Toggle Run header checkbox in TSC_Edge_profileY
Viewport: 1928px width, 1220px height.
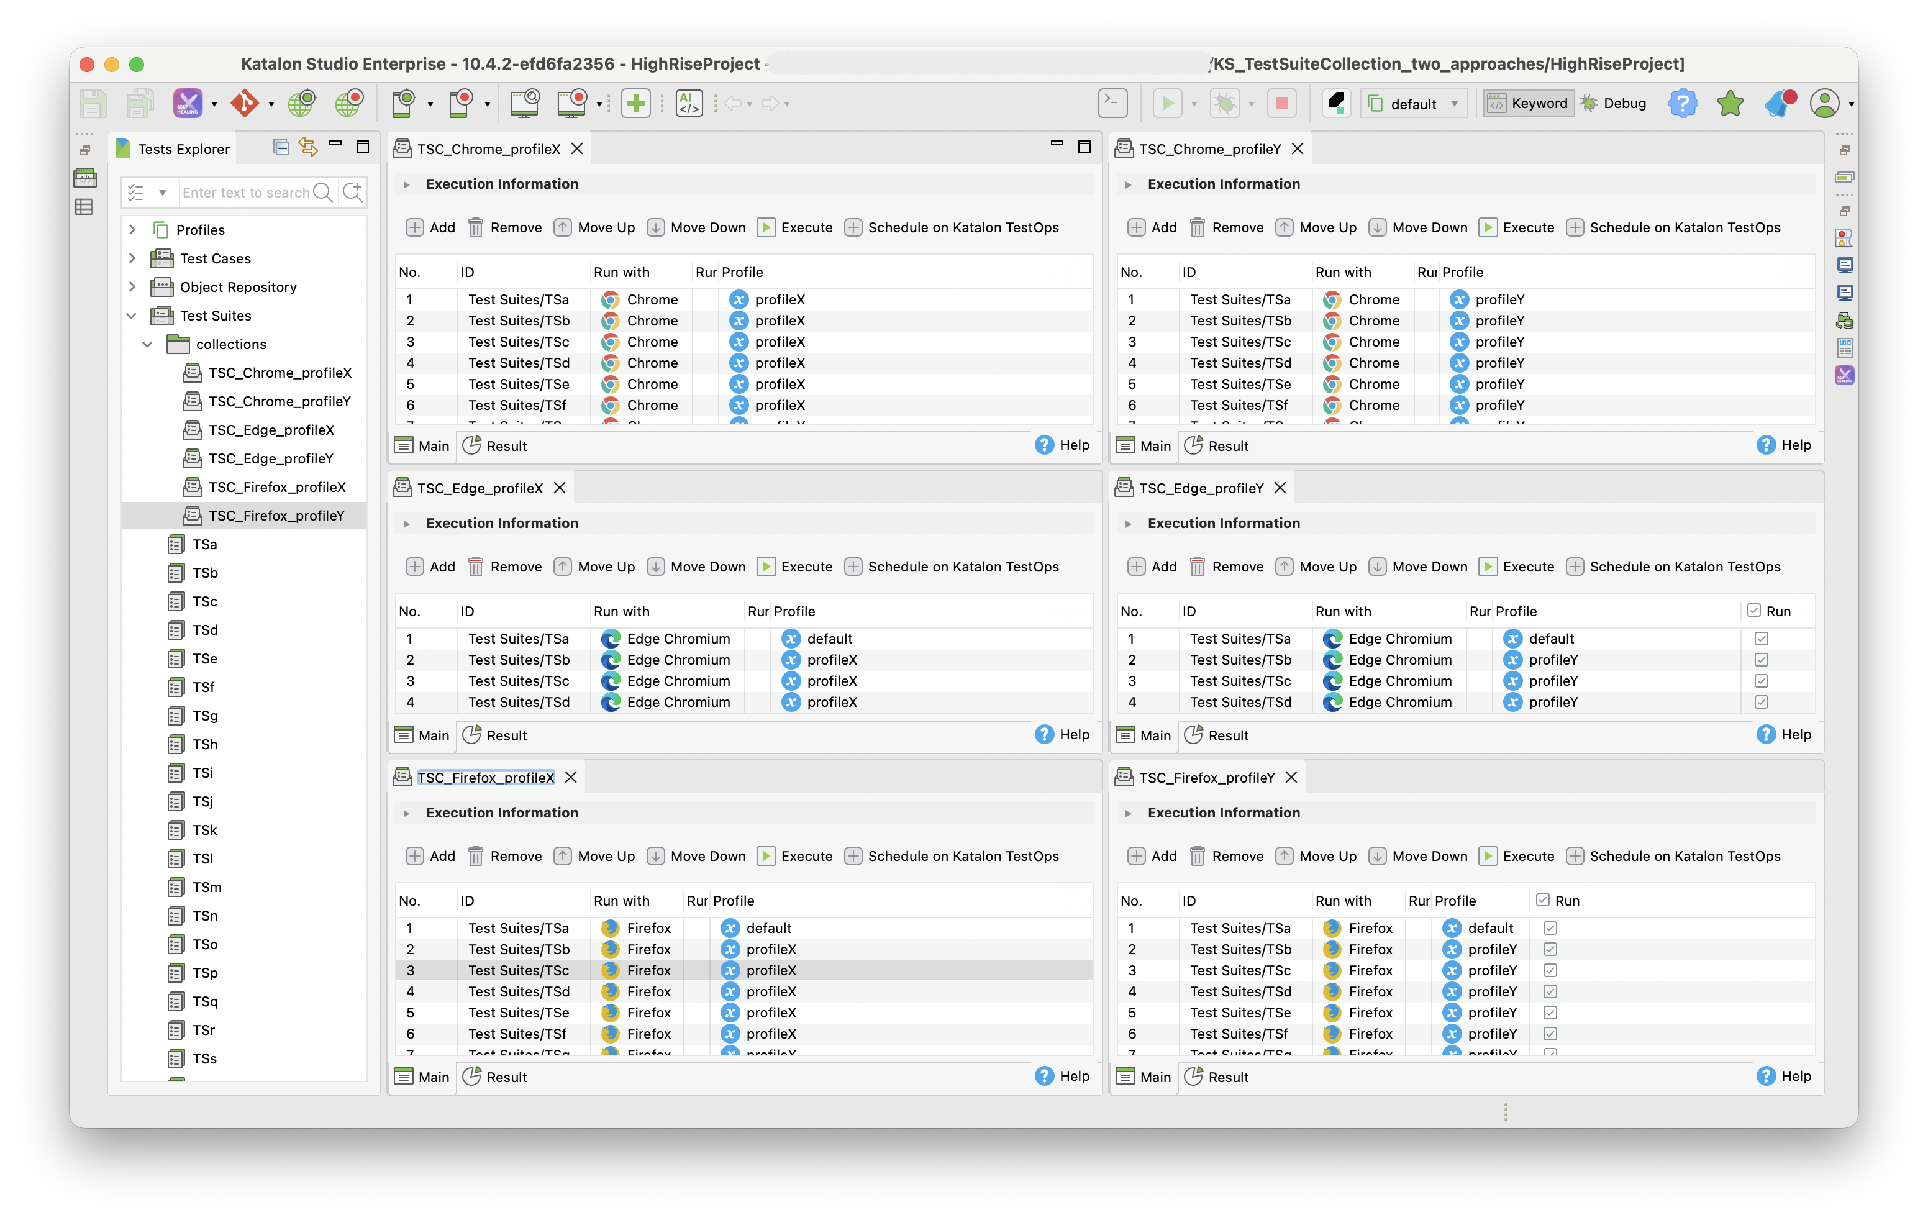click(x=1753, y=611)
